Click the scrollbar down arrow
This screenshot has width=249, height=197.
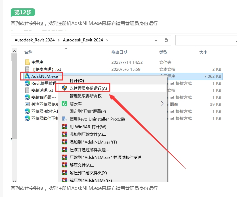[14, 181]
